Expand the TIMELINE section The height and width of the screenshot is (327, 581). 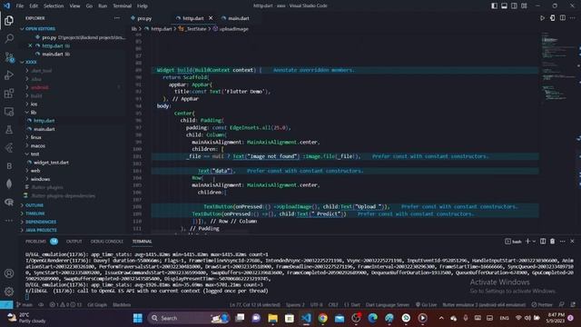pyautogui.click(x=34, y=213)
